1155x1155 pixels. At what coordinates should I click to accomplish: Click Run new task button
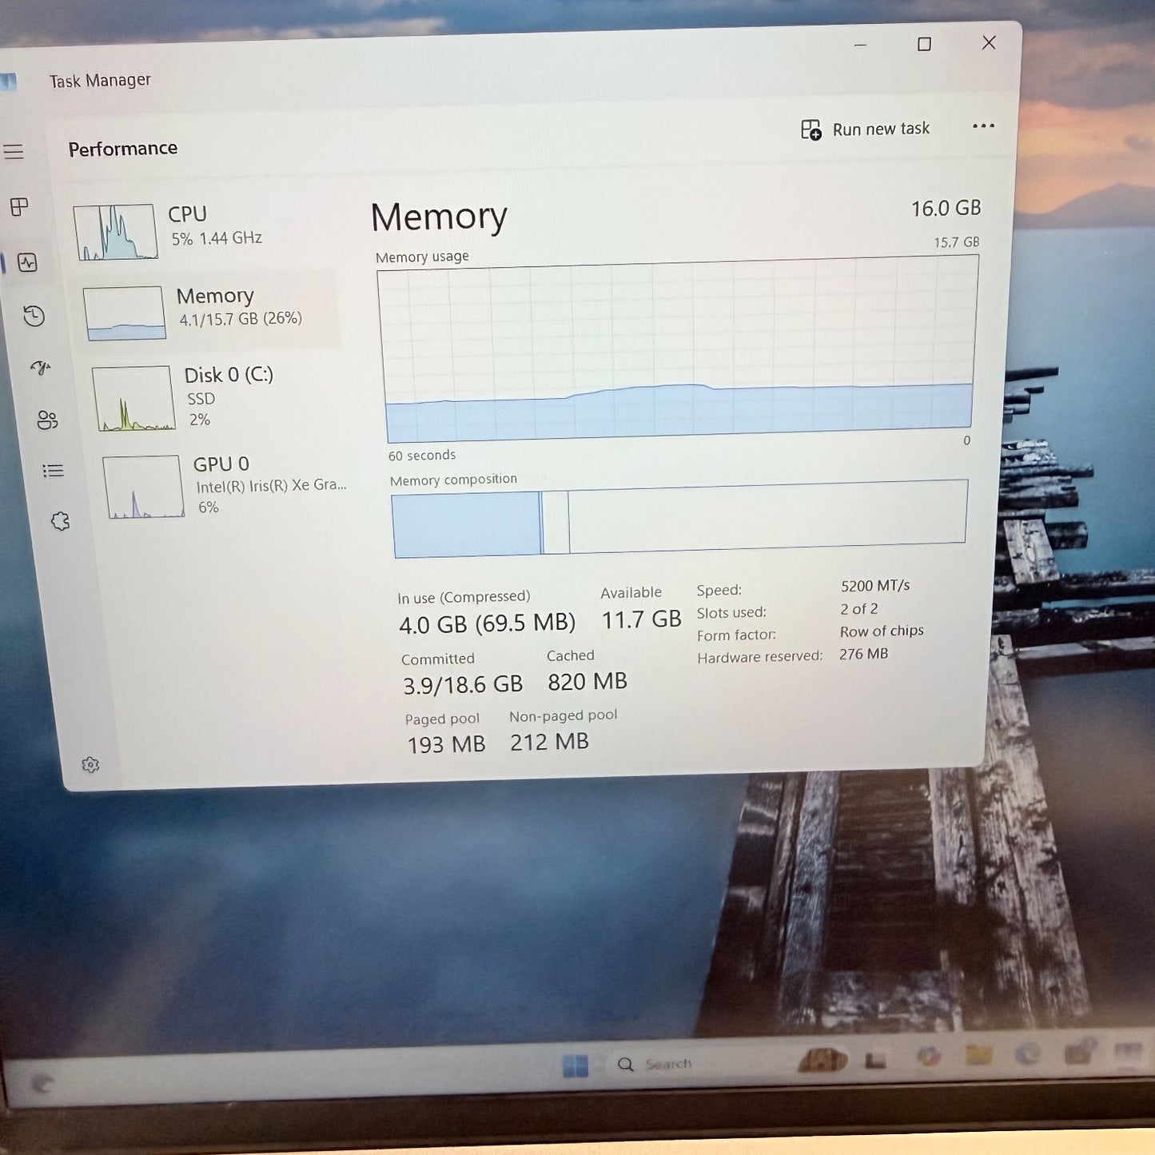(x=866, y=129)
